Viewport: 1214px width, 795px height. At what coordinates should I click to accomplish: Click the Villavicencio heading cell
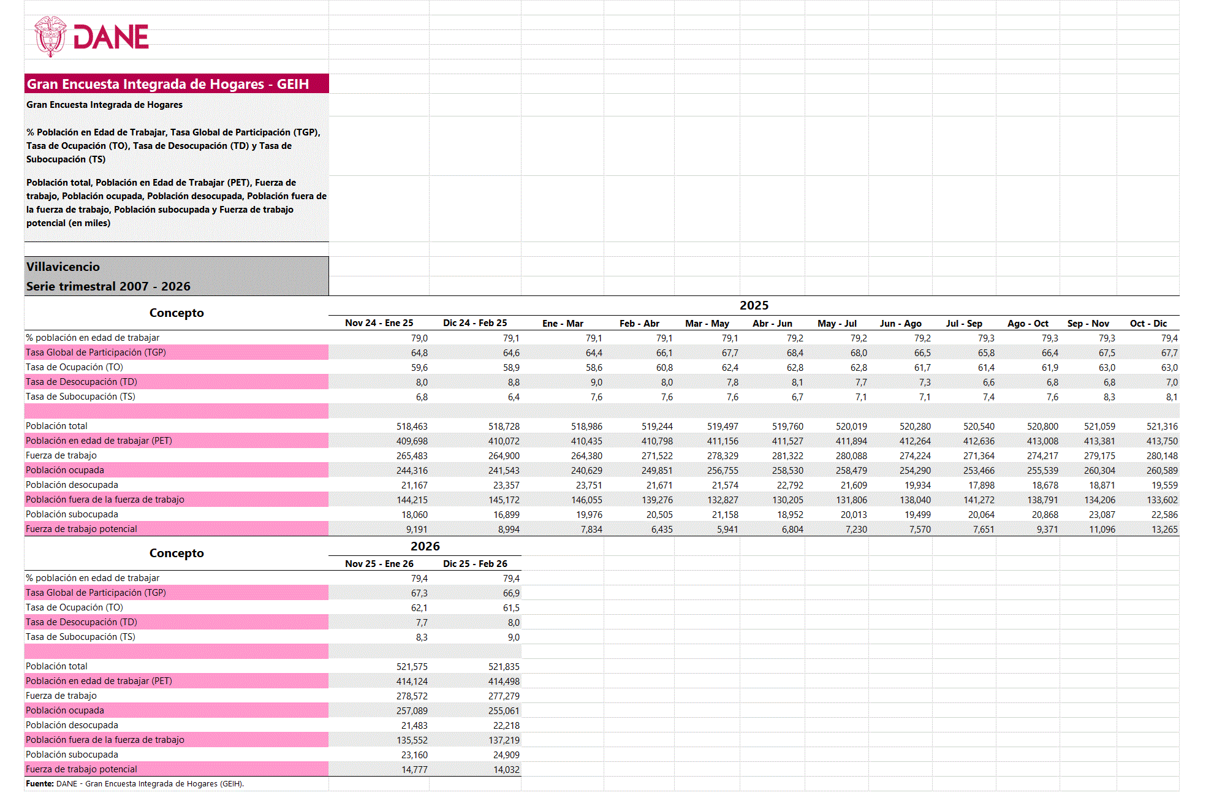tap(63, 267)
